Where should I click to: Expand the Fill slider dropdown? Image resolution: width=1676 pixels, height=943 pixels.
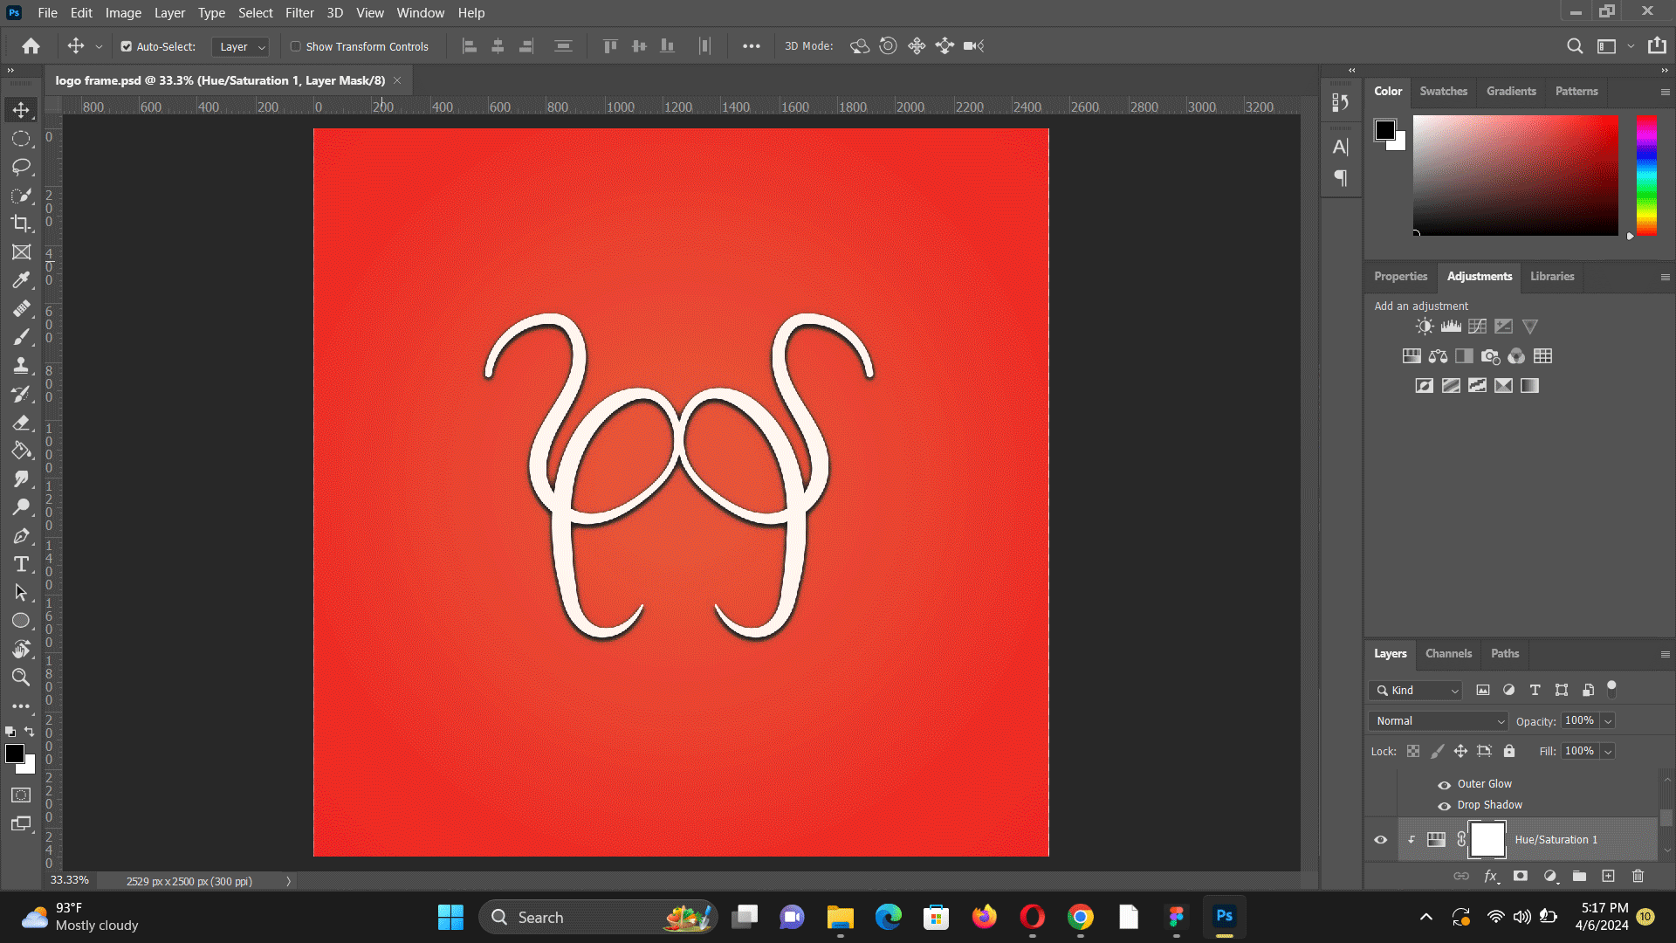click(1608, 752)
